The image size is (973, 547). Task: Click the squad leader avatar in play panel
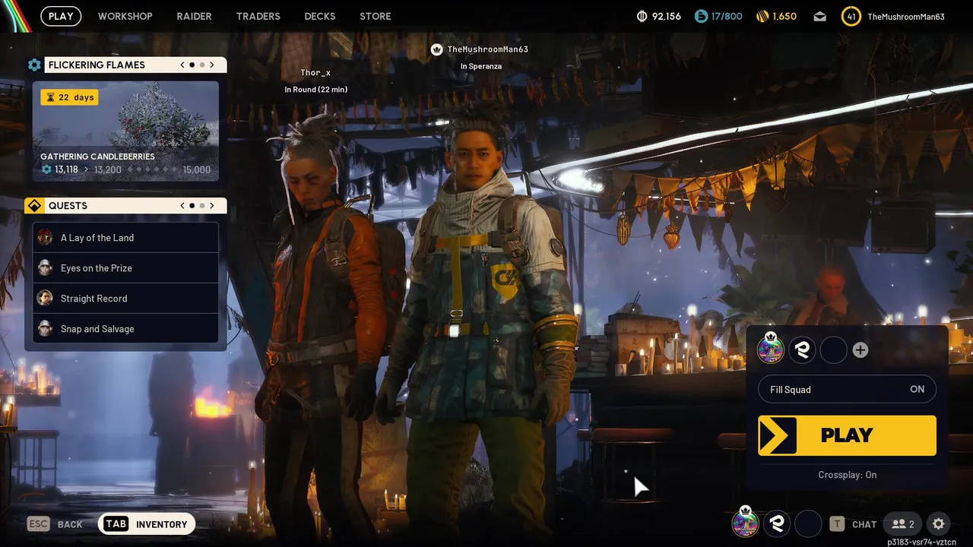pos(770,349)
